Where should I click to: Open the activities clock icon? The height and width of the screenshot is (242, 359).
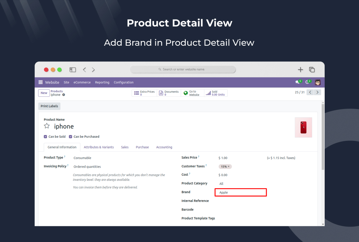308,82
